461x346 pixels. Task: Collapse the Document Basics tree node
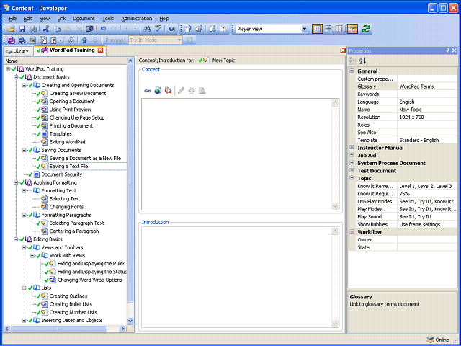pos(16,77)
